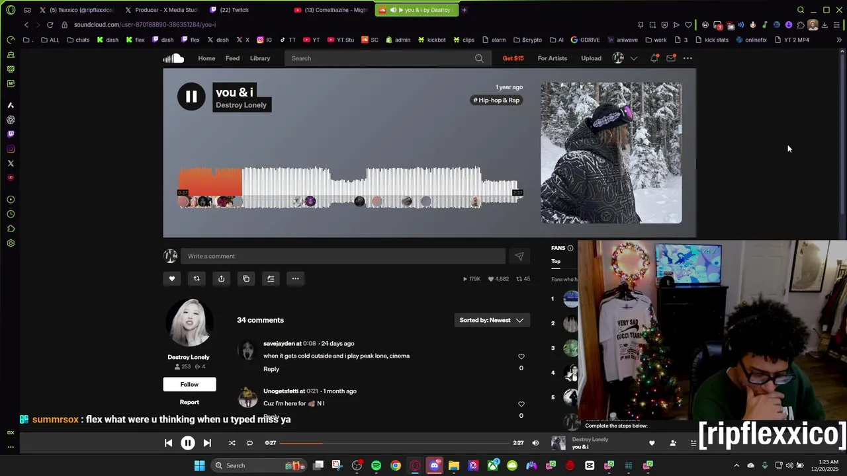
Task: Reload the page
Action: pos(50,25)
